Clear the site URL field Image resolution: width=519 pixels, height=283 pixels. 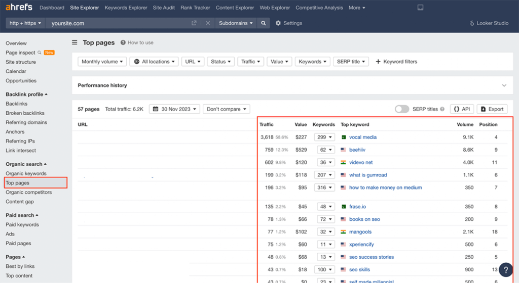[208, 23]
